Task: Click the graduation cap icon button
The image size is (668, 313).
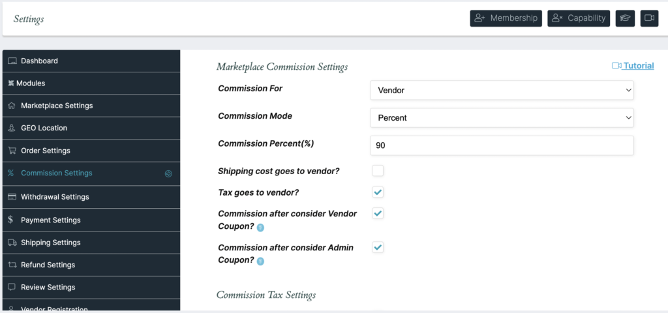Action: point(625,18)
